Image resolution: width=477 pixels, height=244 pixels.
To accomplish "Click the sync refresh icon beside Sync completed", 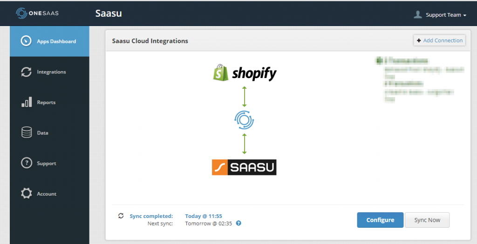I will coord(121,216).
